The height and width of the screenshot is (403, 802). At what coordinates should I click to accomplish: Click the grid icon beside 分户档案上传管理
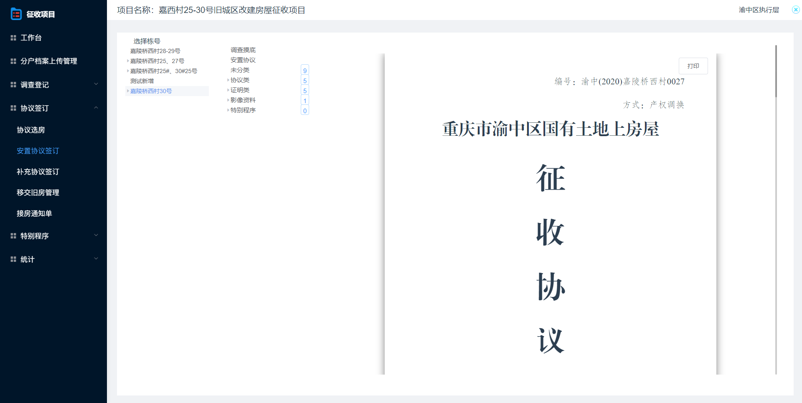click(13, 61)
